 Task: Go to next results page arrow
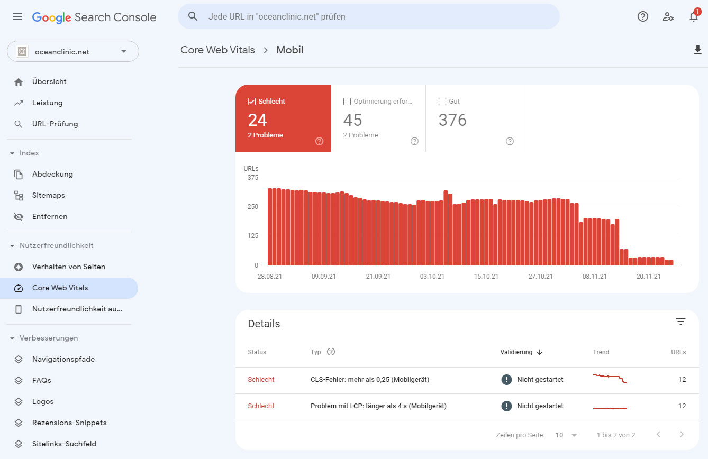[682, 435]
